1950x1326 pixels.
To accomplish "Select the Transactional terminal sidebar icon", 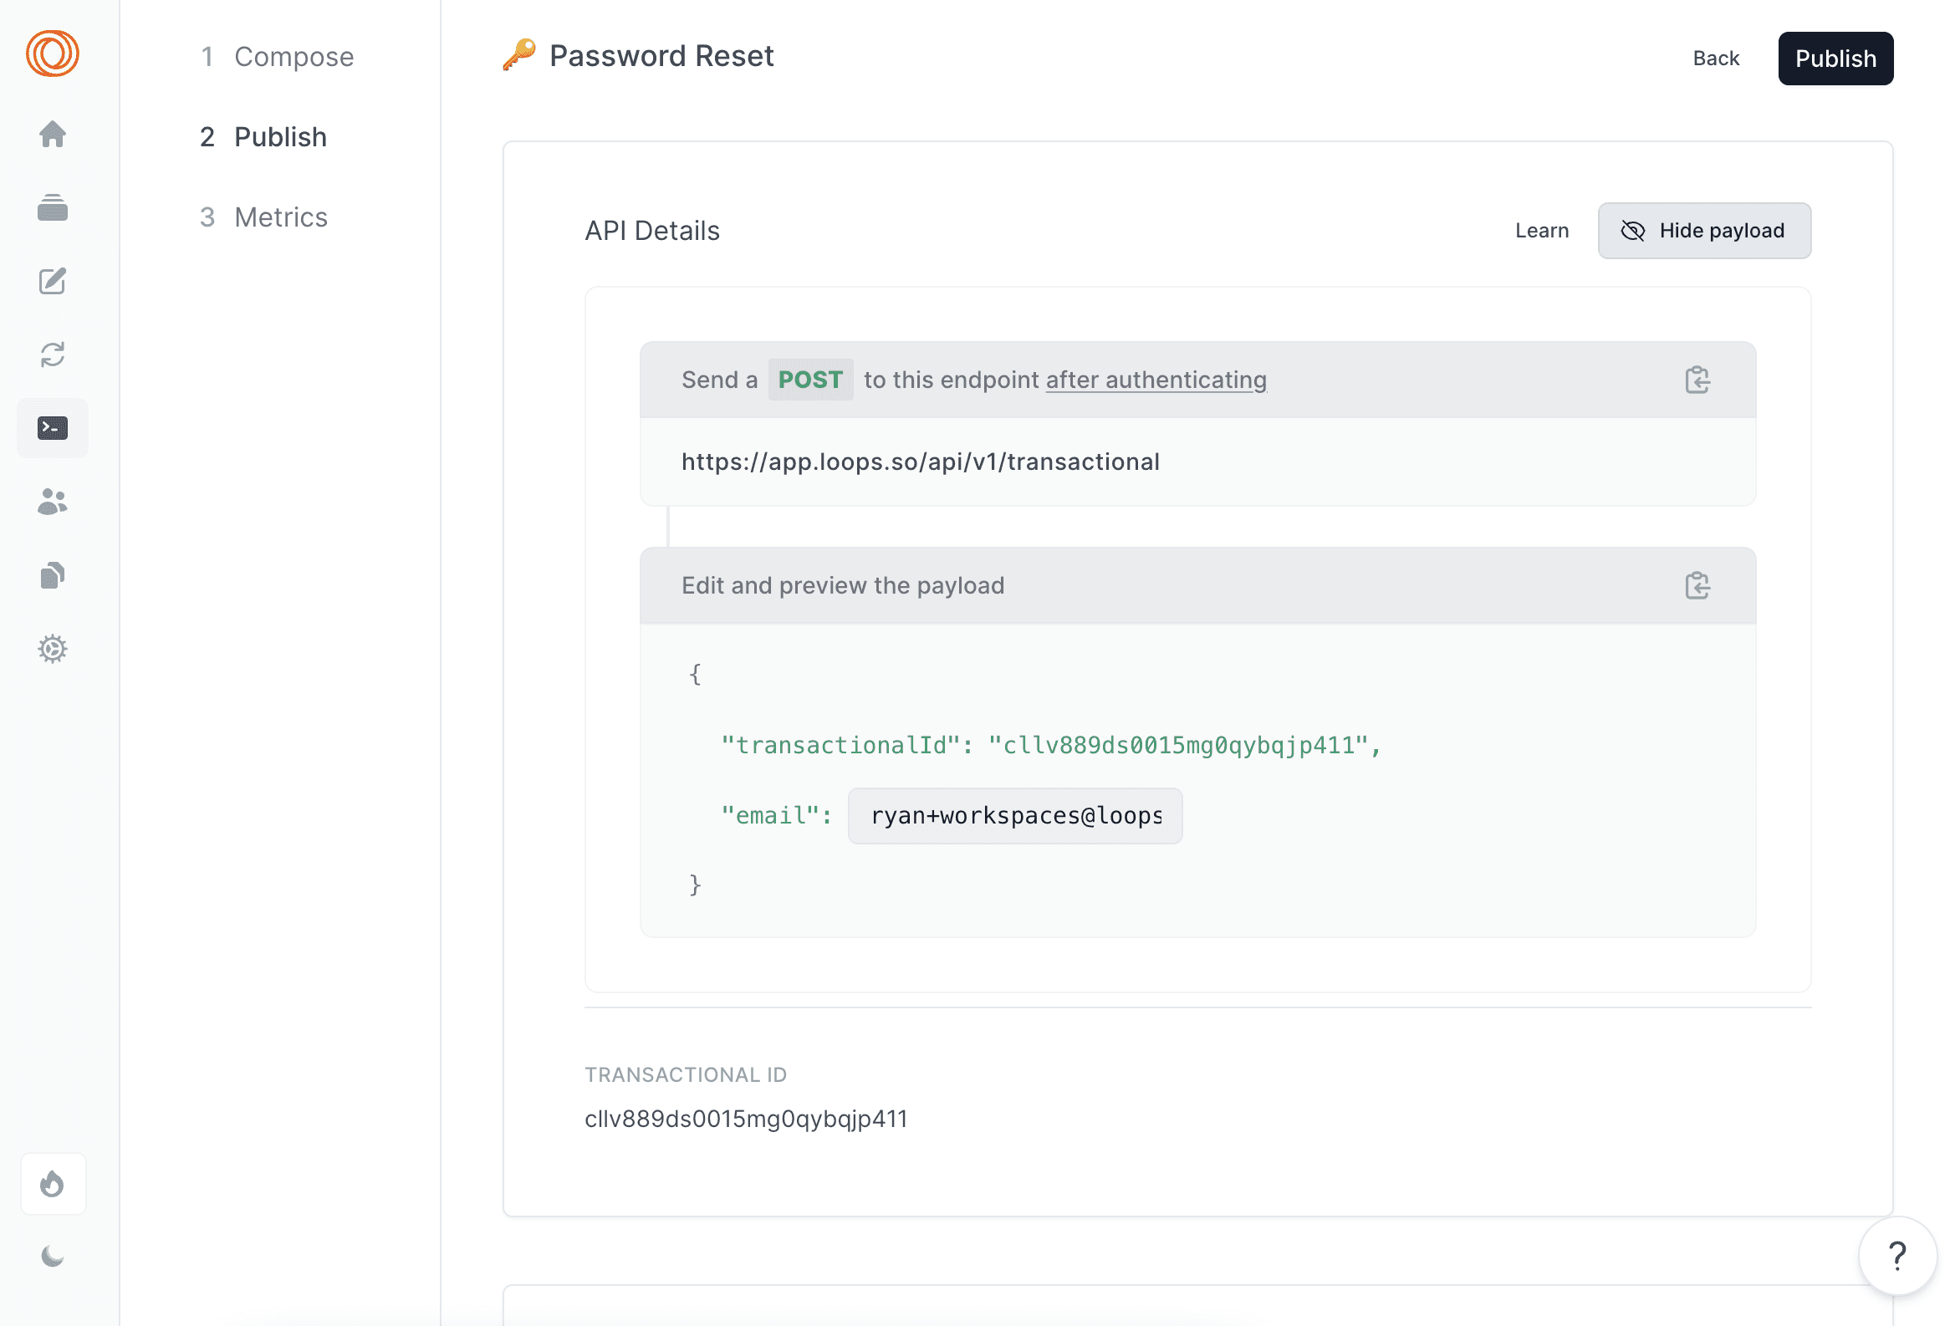I will [52, 428].
